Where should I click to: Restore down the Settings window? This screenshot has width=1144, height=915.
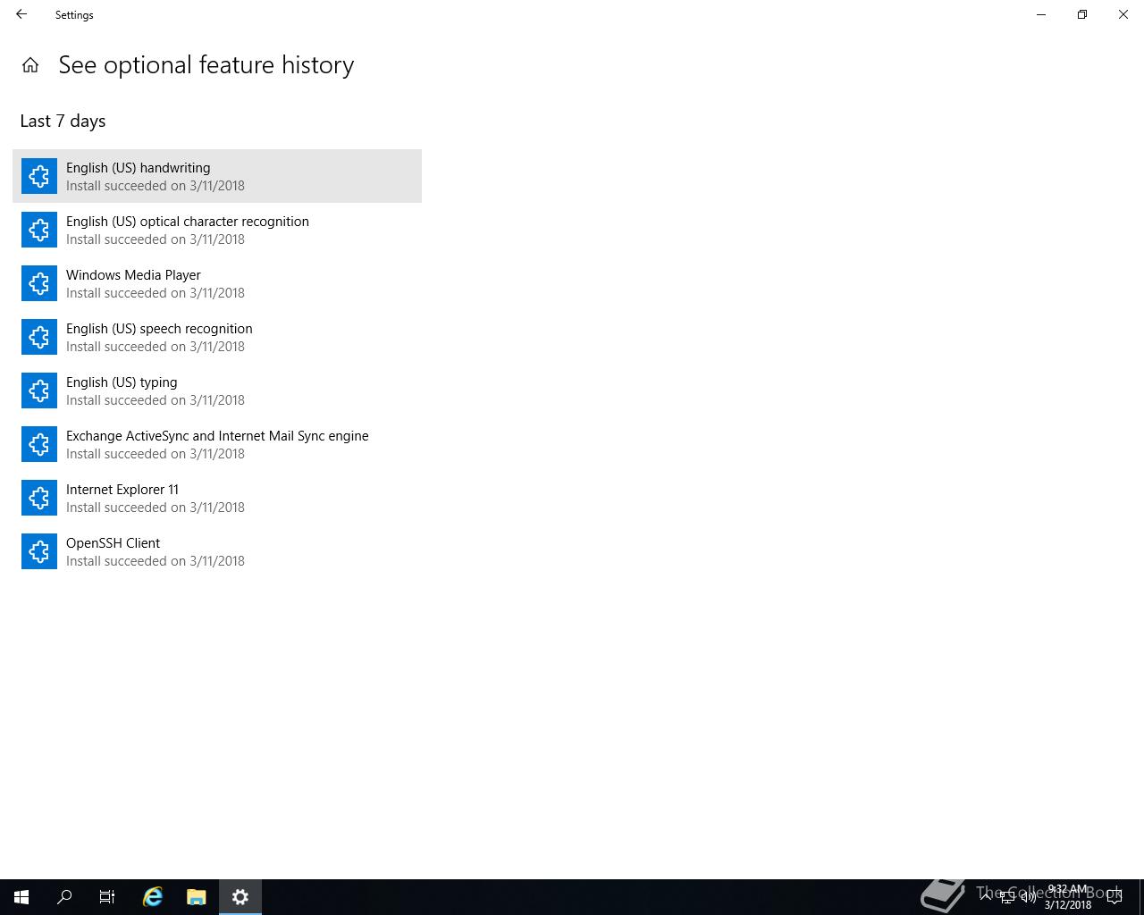(1082, 14)
